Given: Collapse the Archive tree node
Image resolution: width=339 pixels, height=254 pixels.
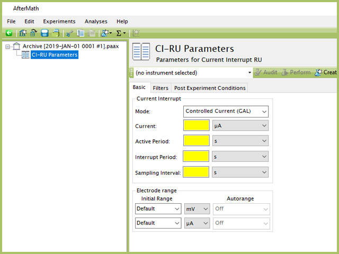Looking at the screenshot, I should pos(7,47).
